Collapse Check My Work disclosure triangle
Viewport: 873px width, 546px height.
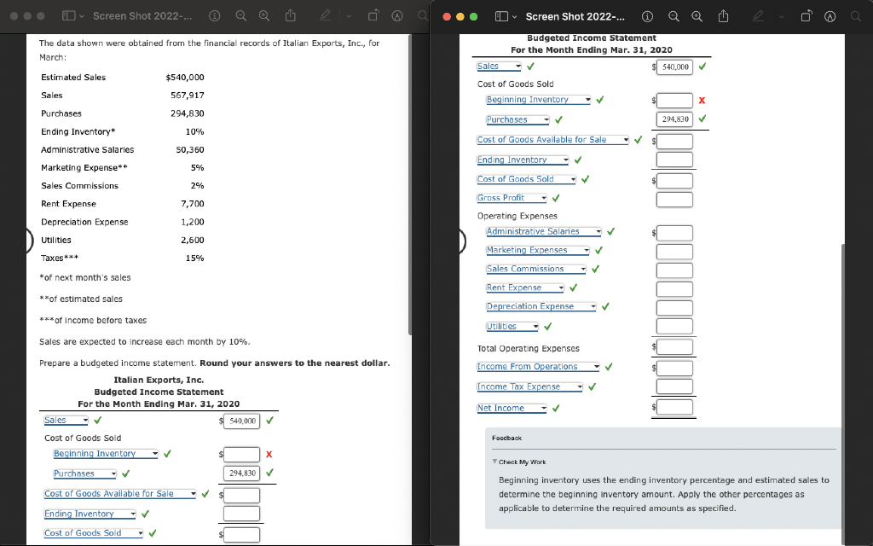(495, 462)
